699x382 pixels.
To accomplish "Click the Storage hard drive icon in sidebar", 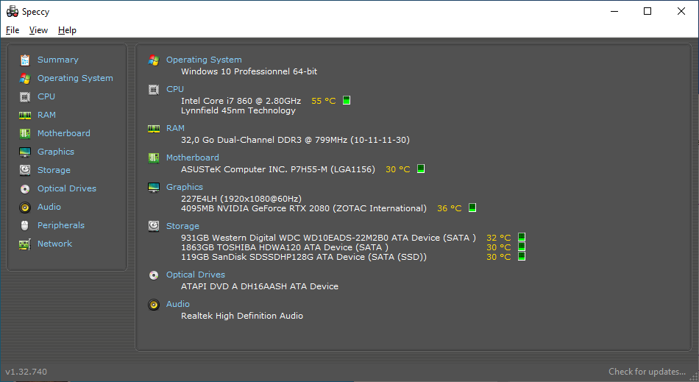I will tap(25, 170).
